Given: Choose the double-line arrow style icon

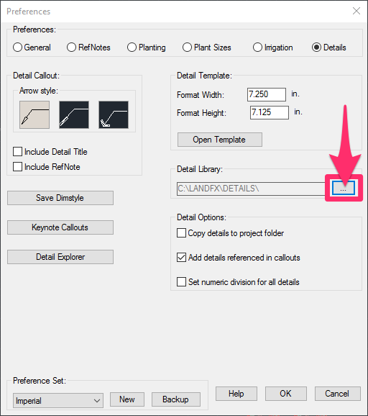Looking at the screenshot, I should click(x=74, y=114).
